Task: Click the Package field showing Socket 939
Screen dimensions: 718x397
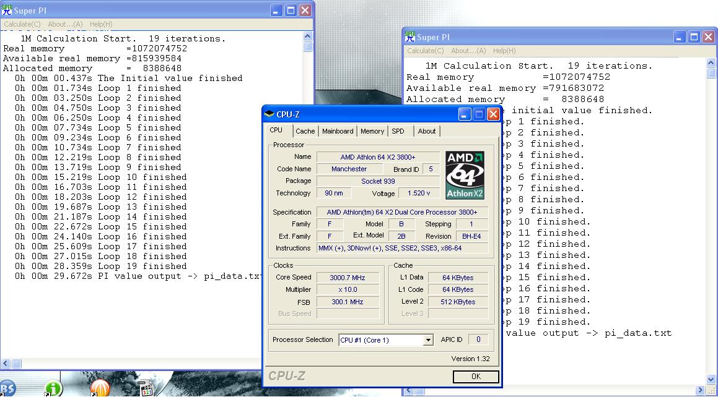Action: pyautogui.click(x=378, y=181)
